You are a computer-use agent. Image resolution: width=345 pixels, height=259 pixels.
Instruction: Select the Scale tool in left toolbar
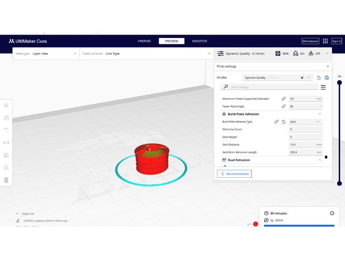(x=6, y=117)
